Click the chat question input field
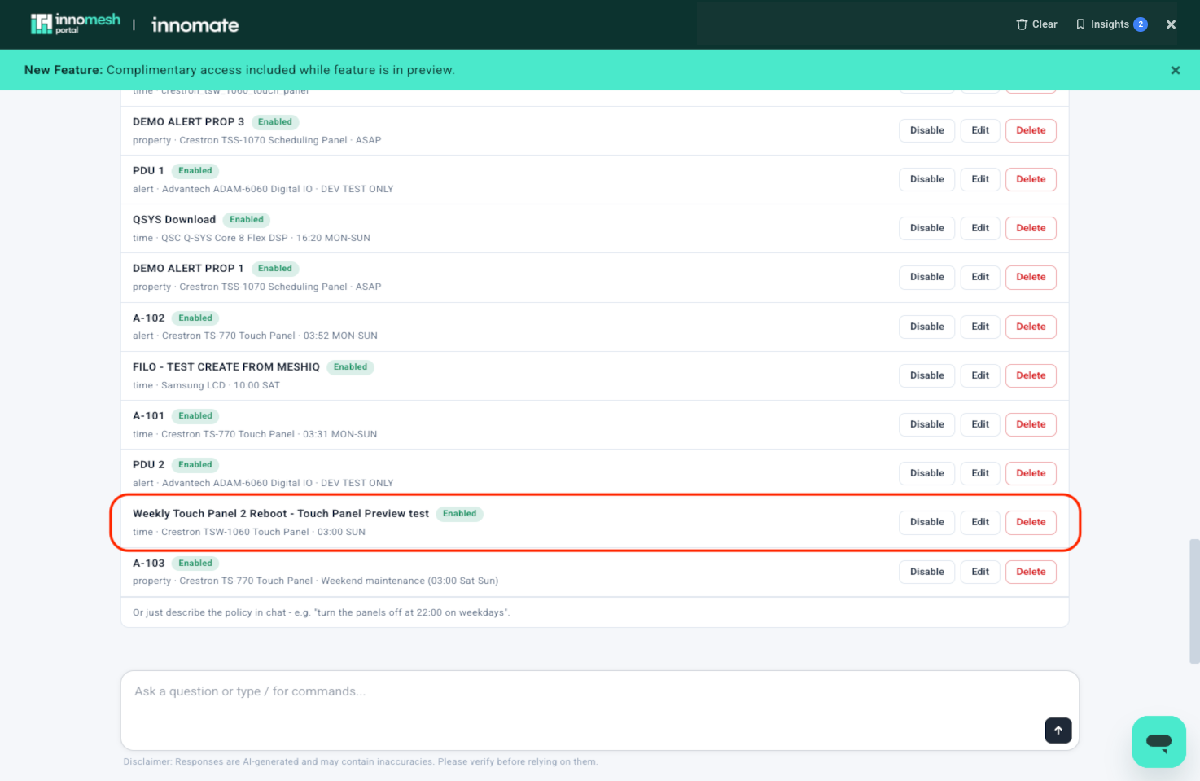 tap(599, 710)
